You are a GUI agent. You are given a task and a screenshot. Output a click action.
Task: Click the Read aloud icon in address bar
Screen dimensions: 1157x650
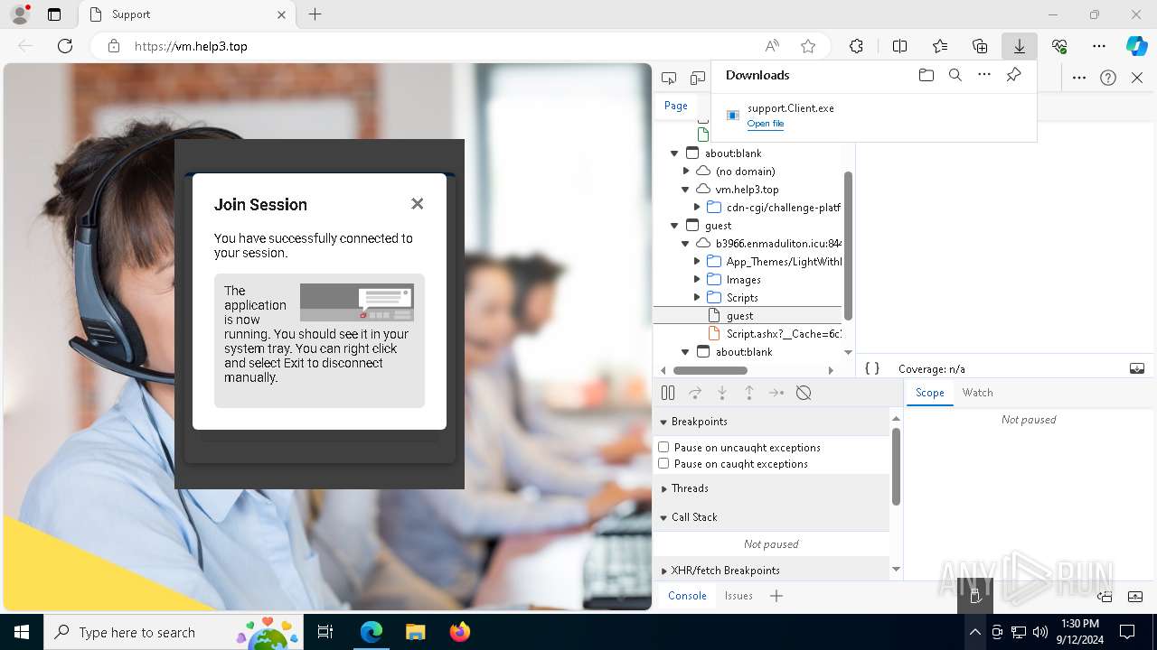(x=772, y=46)
